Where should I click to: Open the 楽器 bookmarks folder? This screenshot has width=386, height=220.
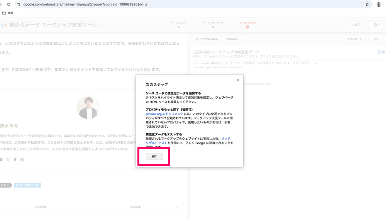click(x=8, y=13)
